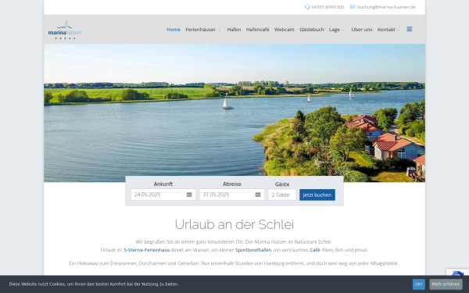Click the Jetzt buchen button

[x=317, y=195]
